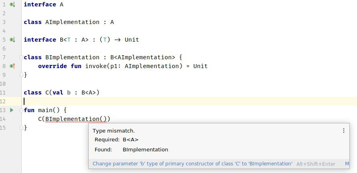Click line number 14 in gutter
The width and height of the screenshot is (357, 173).
pyautogui.click(x=3, y=119)
